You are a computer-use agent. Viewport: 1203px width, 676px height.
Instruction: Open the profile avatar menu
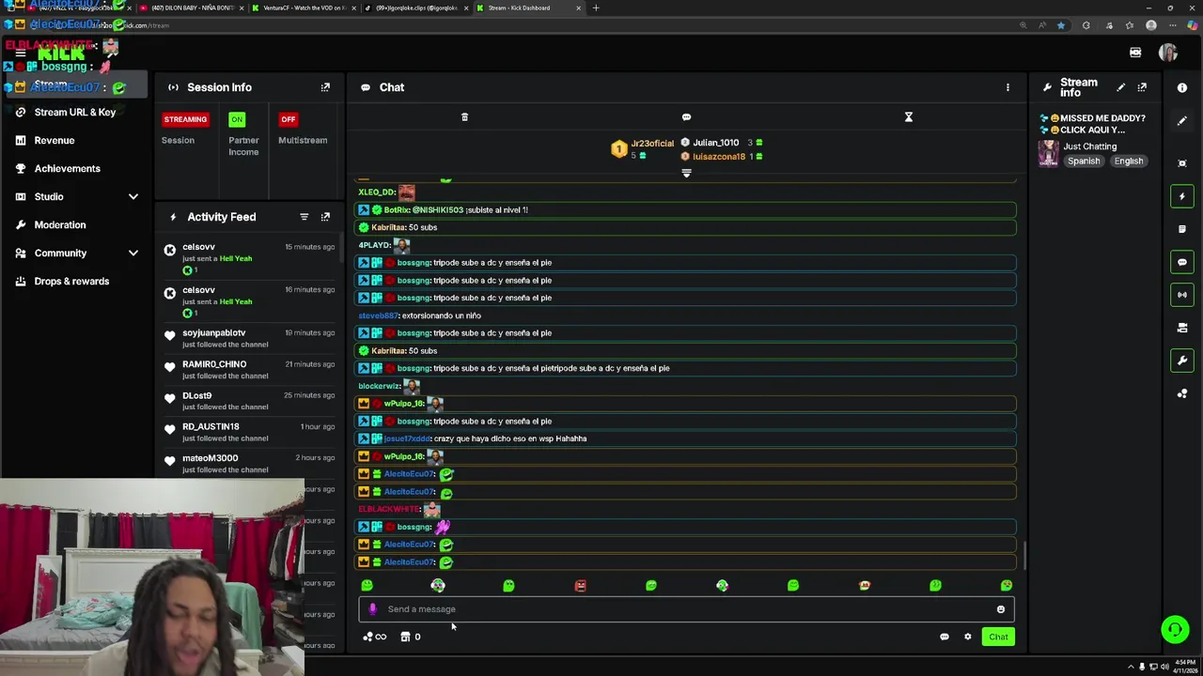coord(1168,53)
